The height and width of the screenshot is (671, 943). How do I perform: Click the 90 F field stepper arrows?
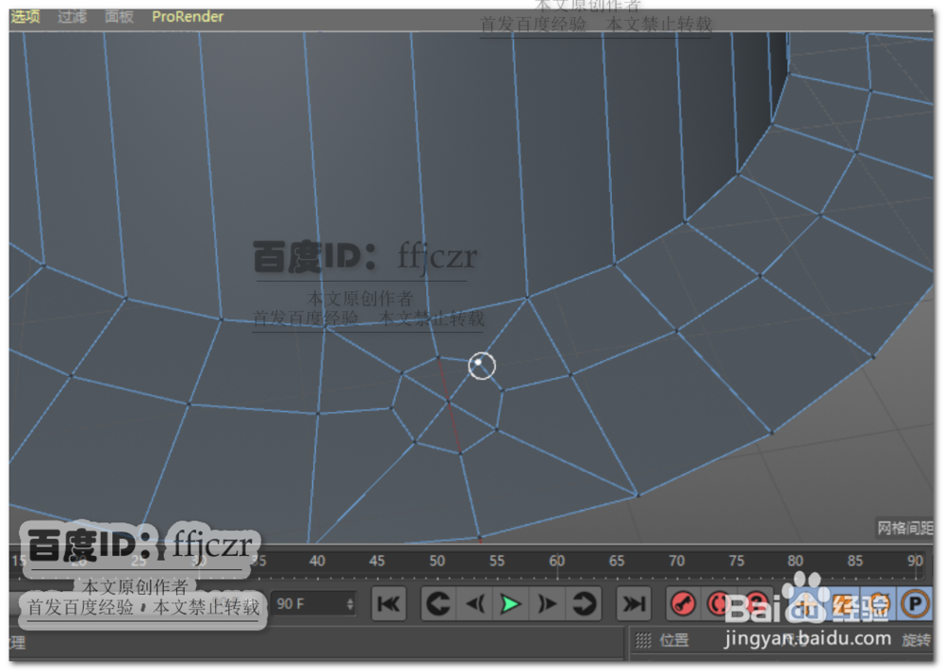click(350, 604)
